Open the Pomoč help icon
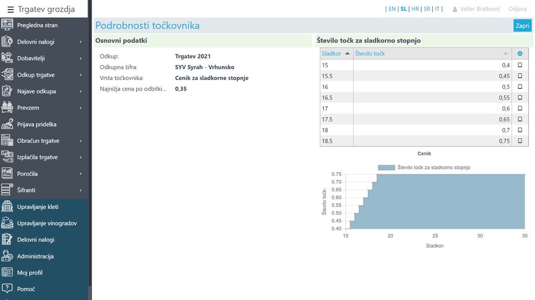The image size is (535, 300). [x=7, y=289]
